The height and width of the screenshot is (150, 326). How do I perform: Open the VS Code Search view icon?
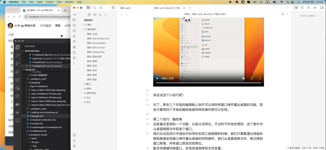pos(18,55)
